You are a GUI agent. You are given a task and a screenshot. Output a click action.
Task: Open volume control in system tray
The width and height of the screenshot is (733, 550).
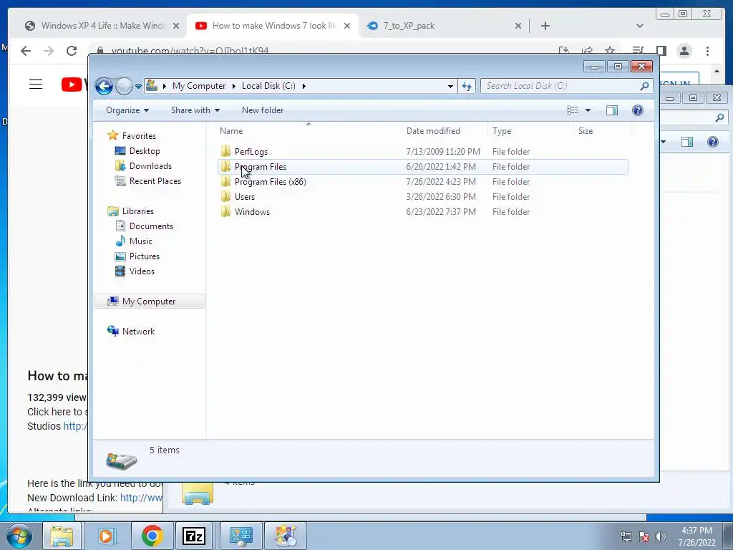(x=661, y=536)
